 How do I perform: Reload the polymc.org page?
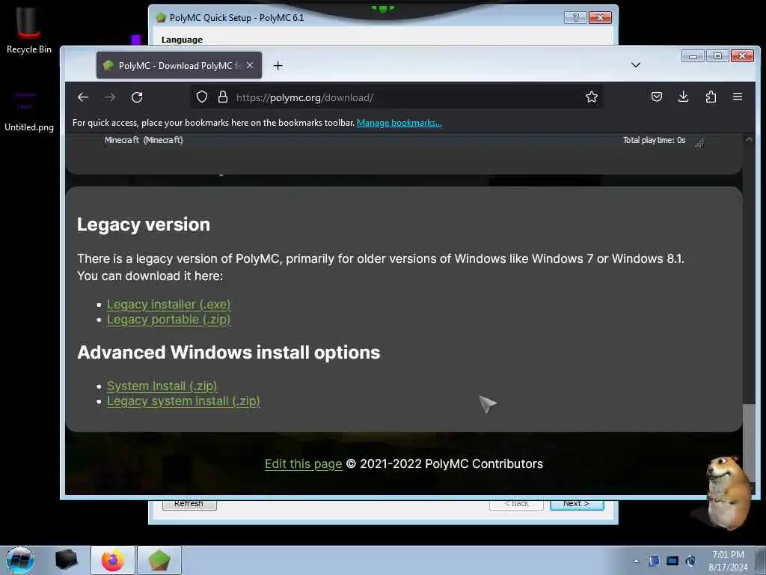tap(137, 97)
